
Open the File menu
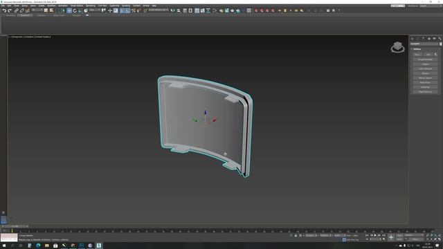(3, 6)
